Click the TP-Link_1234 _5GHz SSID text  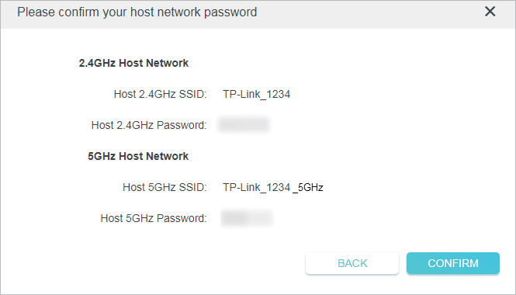click(x=273, y=187)
